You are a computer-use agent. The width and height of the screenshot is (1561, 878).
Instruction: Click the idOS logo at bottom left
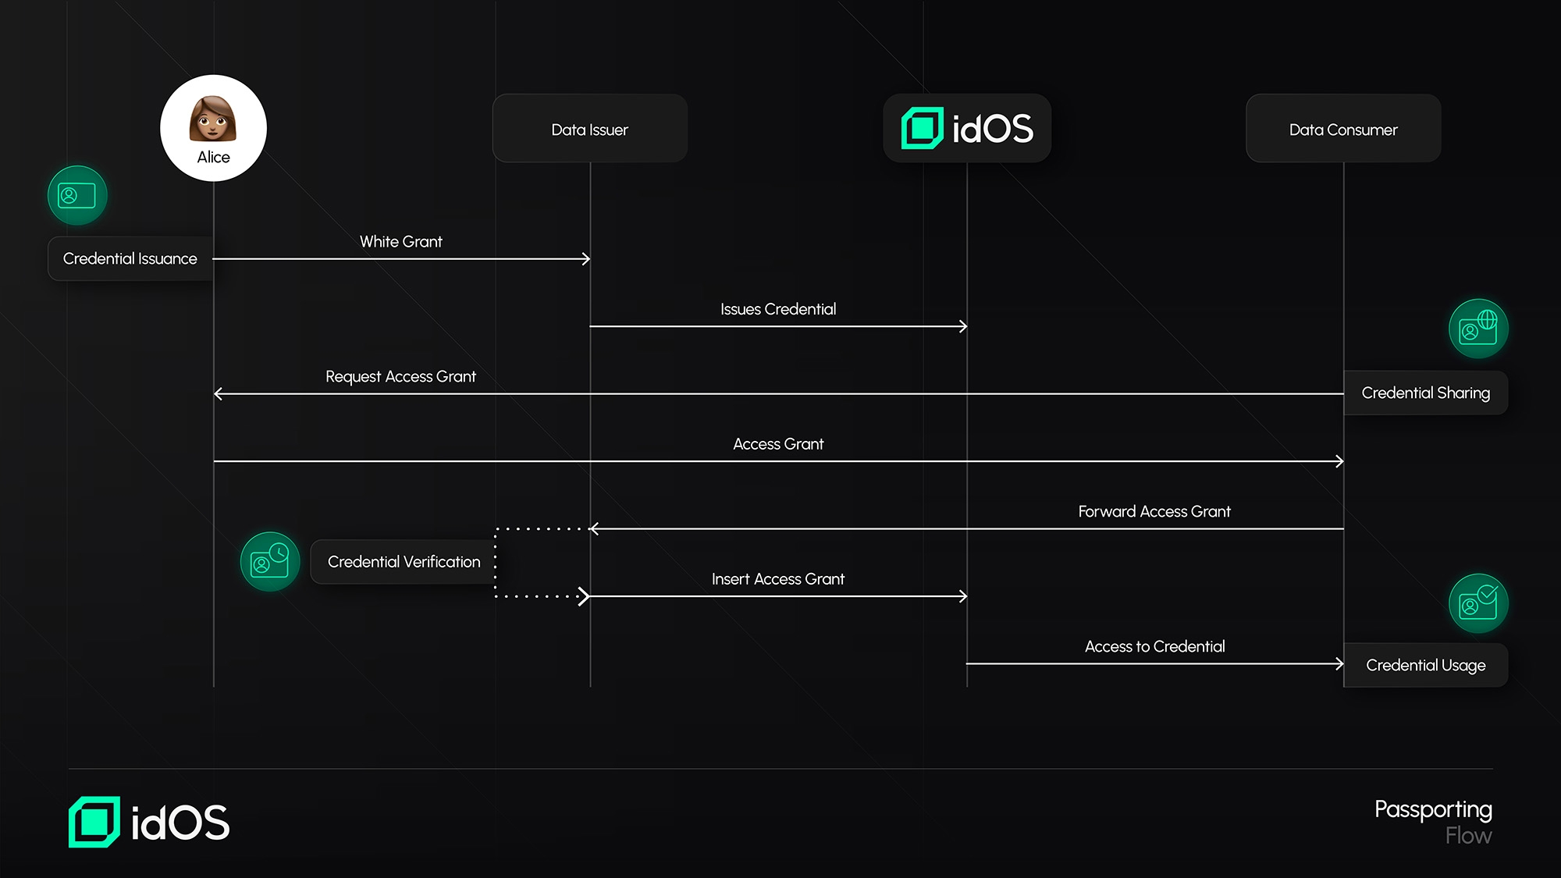tap(149, 822)
